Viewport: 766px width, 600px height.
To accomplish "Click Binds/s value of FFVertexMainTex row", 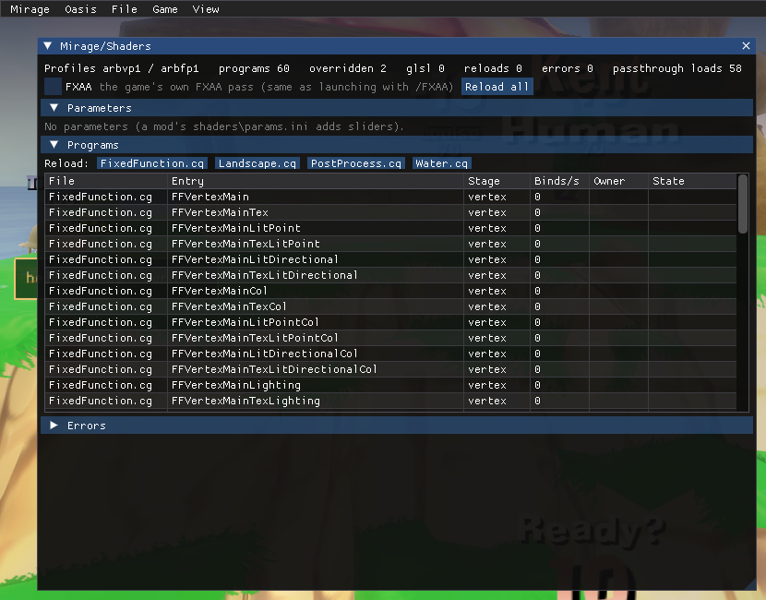I will click(x=537, y=212).
